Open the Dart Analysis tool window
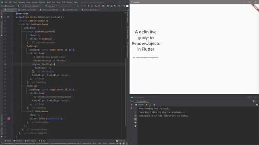Viewport: 259px width, 145px height. tap(30, 141)
